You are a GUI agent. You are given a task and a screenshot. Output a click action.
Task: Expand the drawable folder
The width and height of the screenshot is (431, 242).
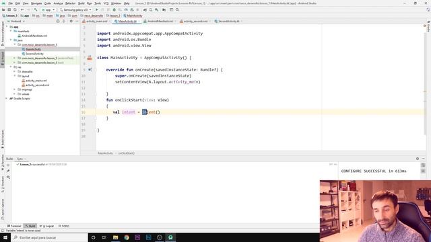coord(15,71)
